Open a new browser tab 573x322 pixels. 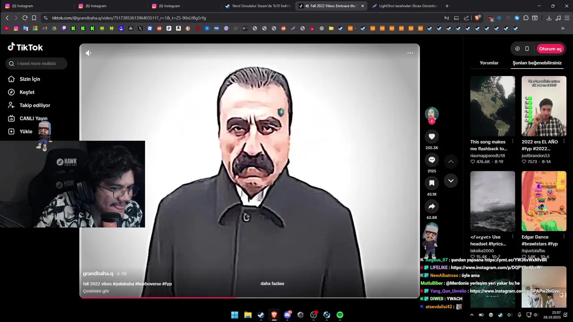point(447,6)
